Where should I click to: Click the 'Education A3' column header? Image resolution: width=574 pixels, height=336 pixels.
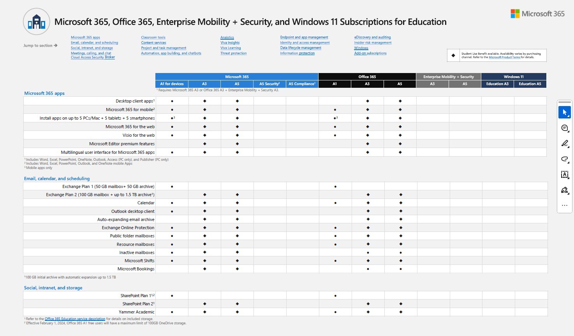[x=497, y=84]
